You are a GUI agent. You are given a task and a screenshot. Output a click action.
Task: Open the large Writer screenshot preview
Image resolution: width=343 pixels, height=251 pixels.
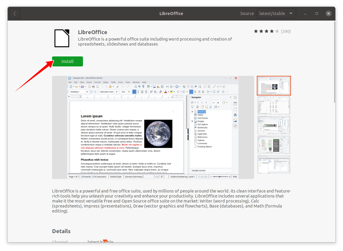153,127
